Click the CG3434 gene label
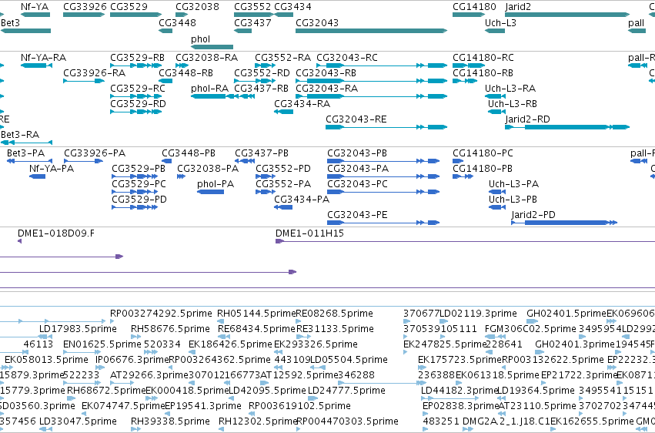The height and width of the screenshot is (433, 655). [x=292, y=7]
